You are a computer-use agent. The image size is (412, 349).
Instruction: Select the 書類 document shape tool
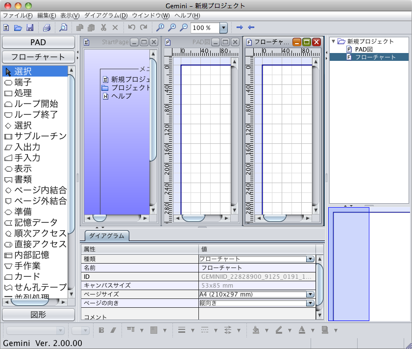point(35,179)
